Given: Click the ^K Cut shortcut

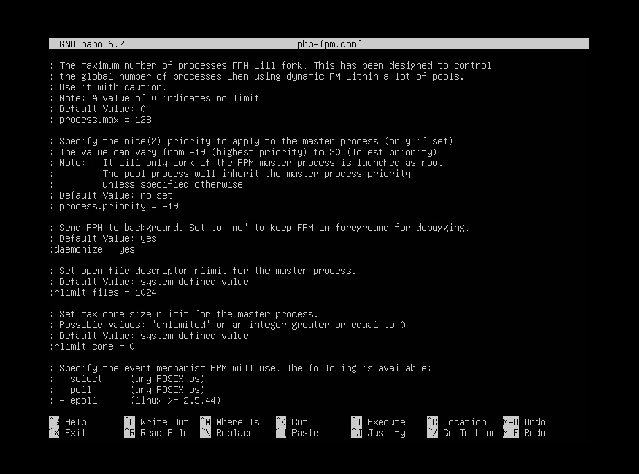Looking at the screenshot, I should (x=292, y=422).
